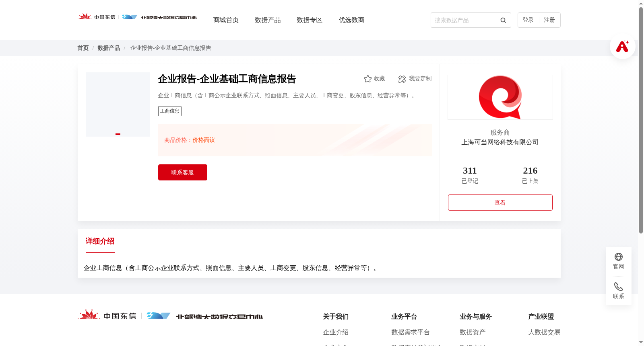Open footer link 大数据交易
Screen dimensions: 644x346
point(544,332)
